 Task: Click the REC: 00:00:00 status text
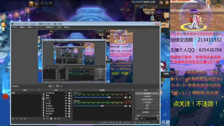124,123
